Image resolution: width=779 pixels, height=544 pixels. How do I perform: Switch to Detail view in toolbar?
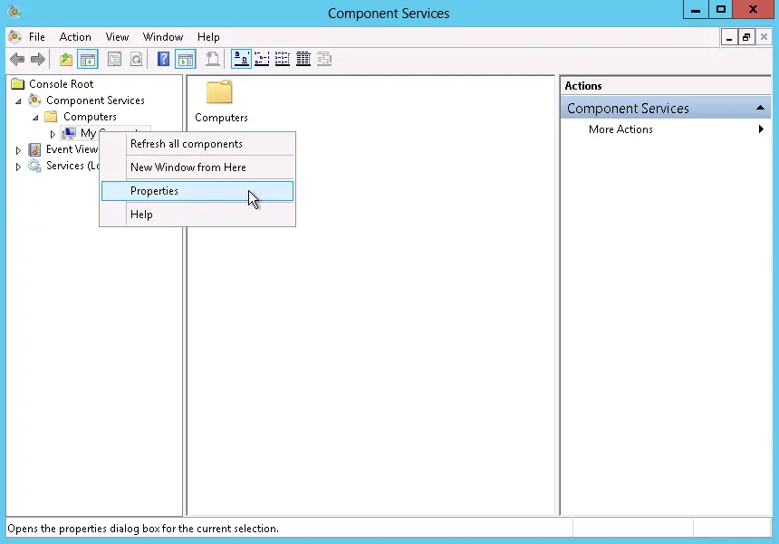click(x=303, y=60)
